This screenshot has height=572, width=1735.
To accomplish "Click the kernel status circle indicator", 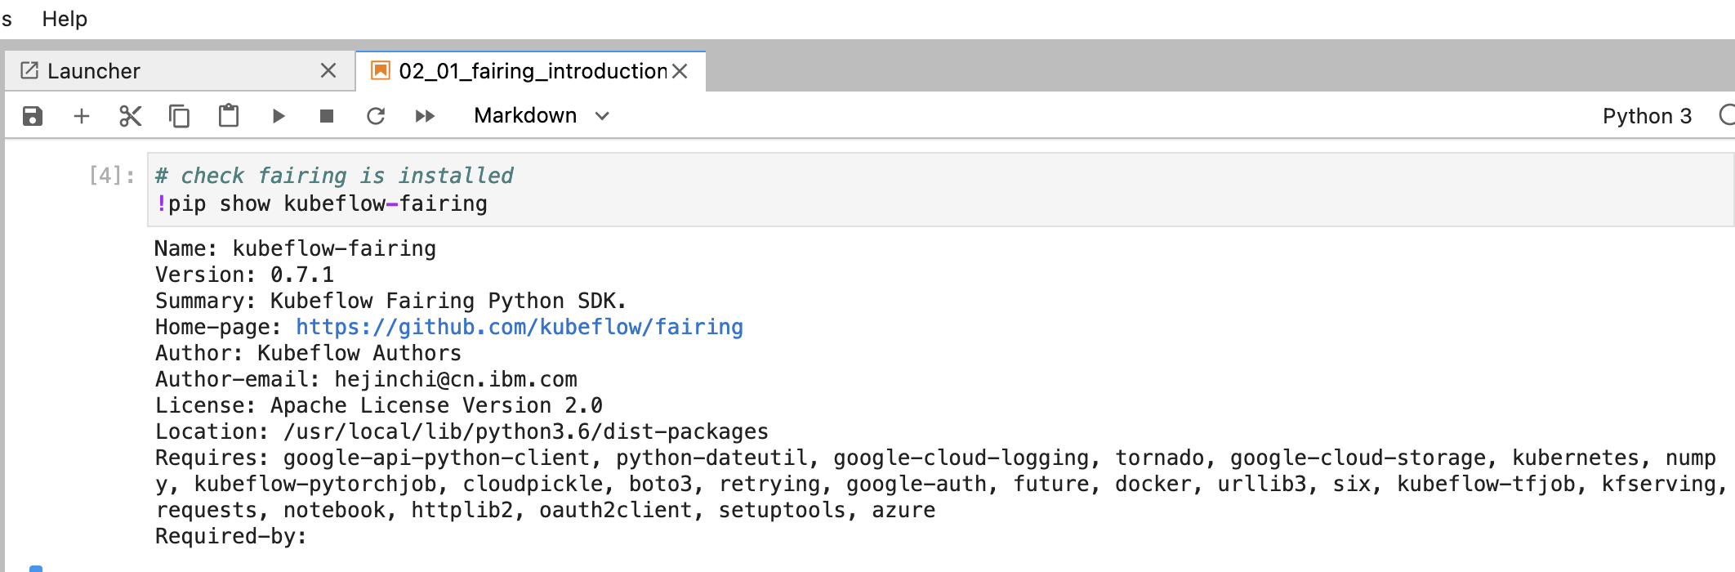I will click(x=1727, y=115).
